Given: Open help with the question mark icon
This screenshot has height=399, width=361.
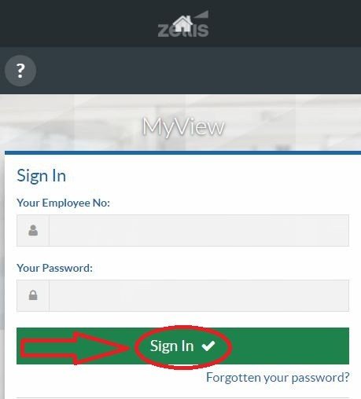Looking at the screenshot, I should click(20, 71).
